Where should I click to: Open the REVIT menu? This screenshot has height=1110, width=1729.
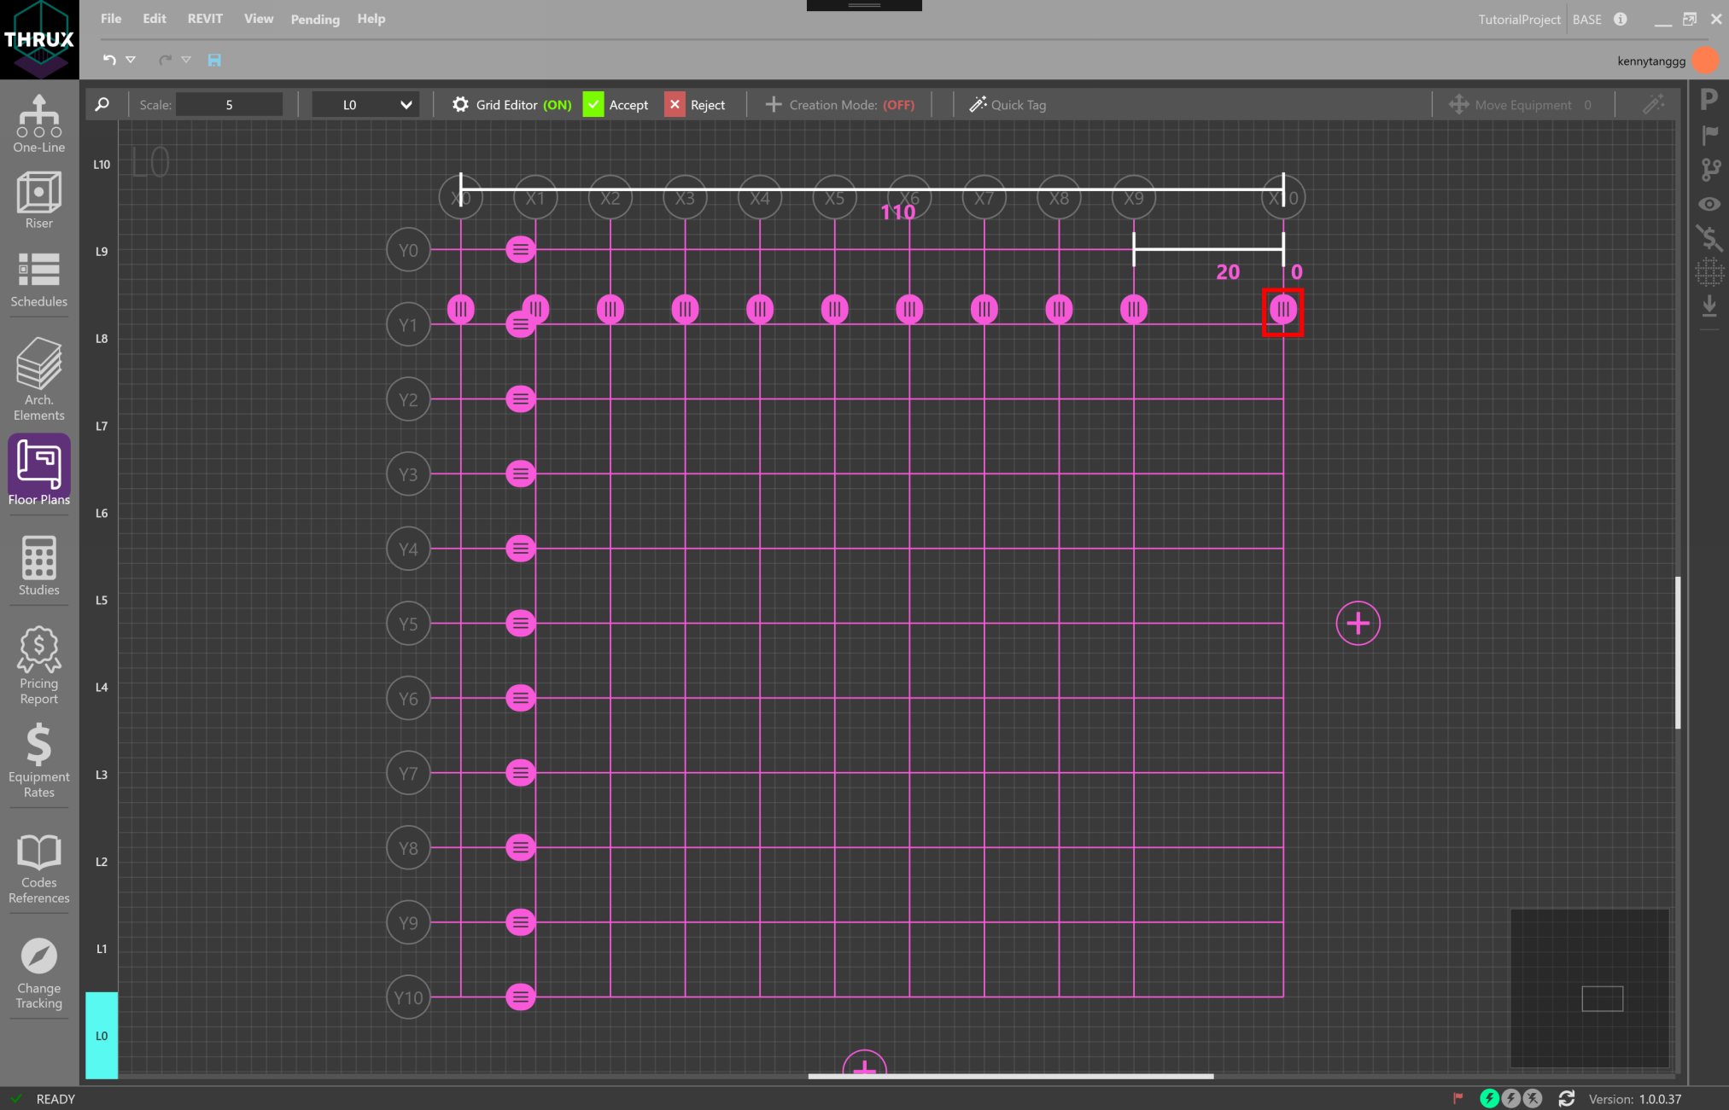205,19
